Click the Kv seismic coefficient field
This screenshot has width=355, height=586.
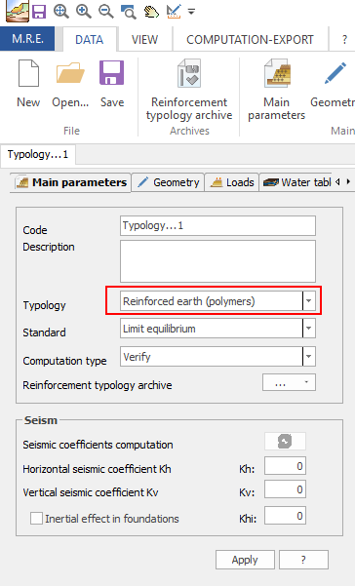point(285,489)
